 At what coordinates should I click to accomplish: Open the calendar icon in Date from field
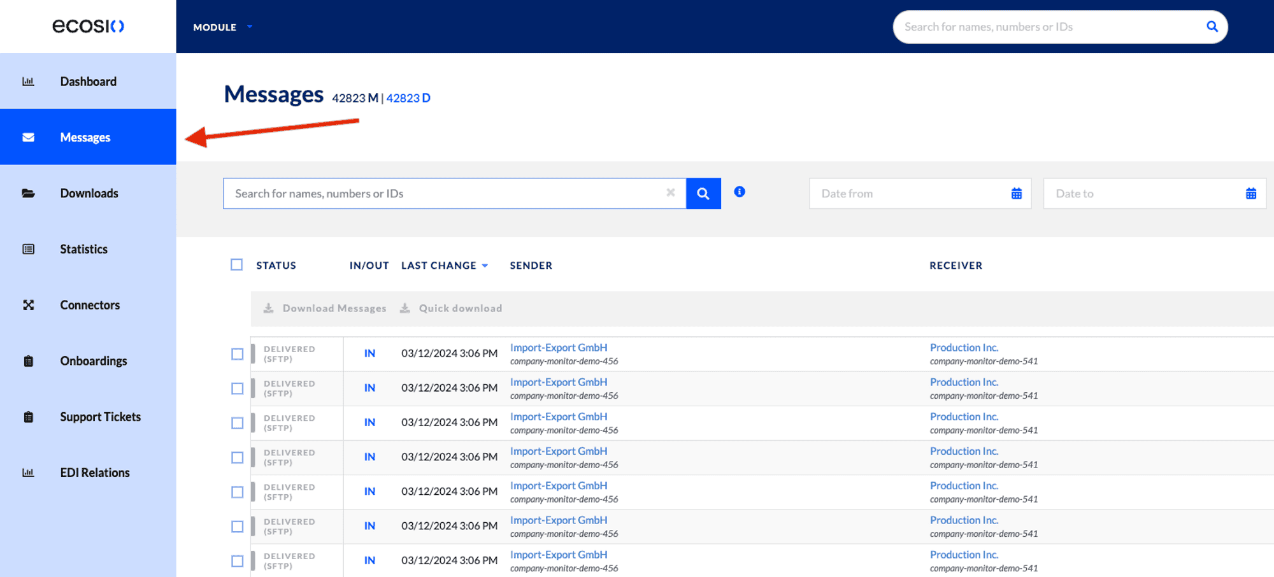(x=1017, y=193)
